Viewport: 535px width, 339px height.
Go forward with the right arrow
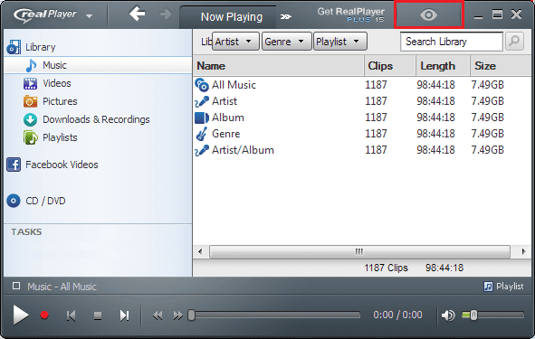click(x=166, y=14)
